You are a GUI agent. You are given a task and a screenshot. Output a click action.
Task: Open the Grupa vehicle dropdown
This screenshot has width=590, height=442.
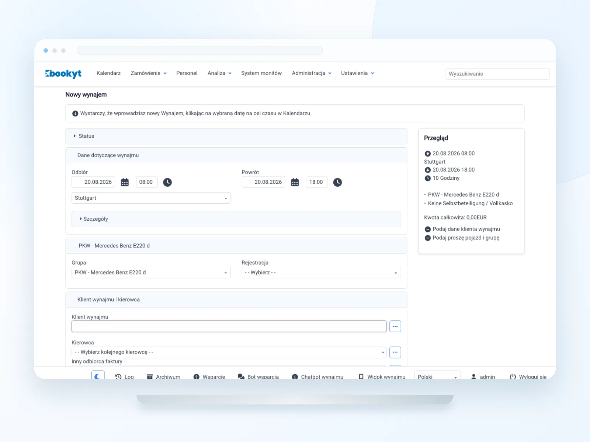151,273
